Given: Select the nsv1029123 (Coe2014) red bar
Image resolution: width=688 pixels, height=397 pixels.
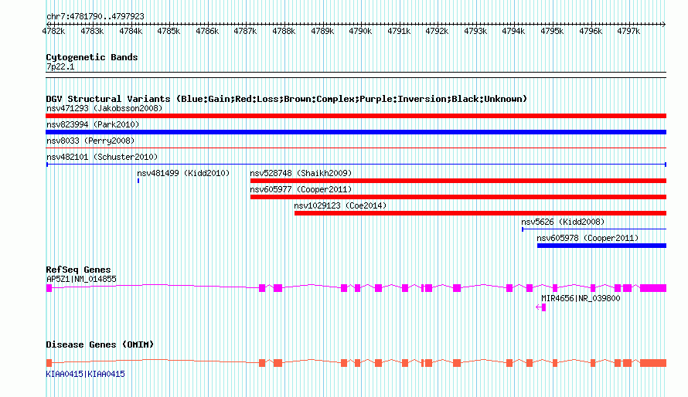Looking at the screenshot, I should tap(480, 213).
